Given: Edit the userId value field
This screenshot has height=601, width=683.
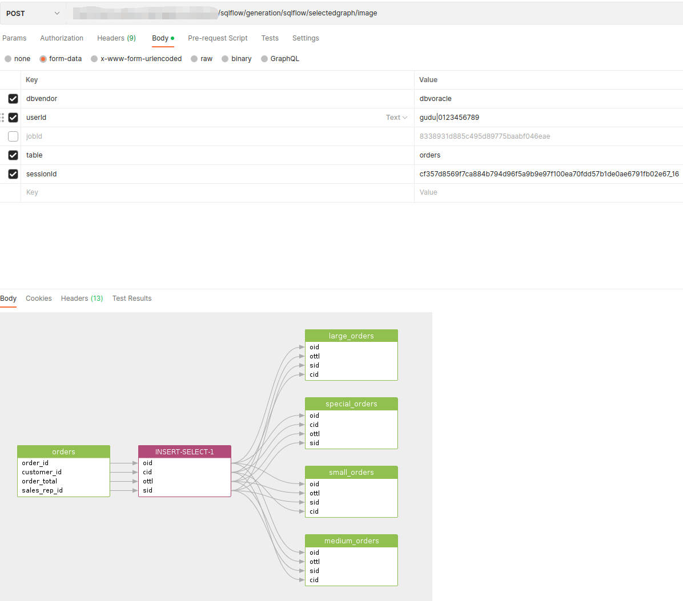Looking at the screenshot, I should 514,118.
